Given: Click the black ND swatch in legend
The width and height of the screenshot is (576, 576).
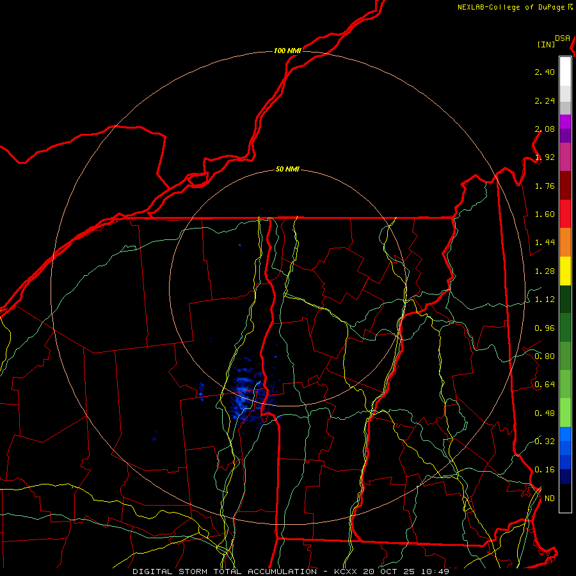Looking at the screenshot, I should [565, 498].
